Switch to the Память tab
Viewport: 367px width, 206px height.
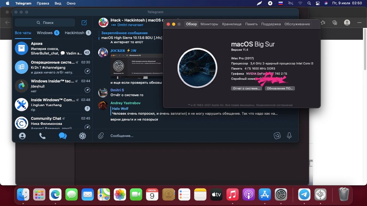tap(251, 24)
